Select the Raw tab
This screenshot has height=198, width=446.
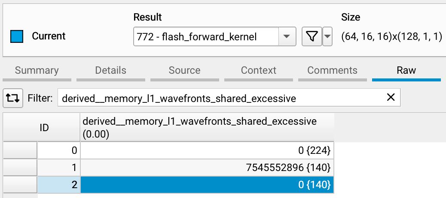tap(406, 71)
